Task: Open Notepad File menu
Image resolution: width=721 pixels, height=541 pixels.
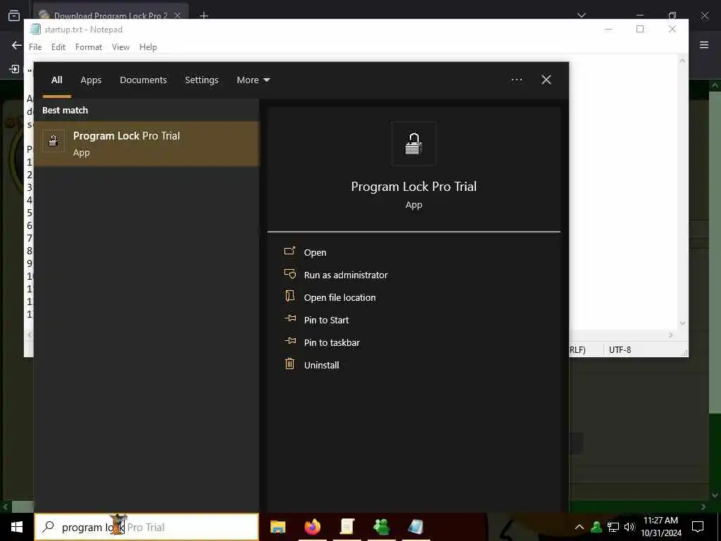Action: [x=35, y=47]
